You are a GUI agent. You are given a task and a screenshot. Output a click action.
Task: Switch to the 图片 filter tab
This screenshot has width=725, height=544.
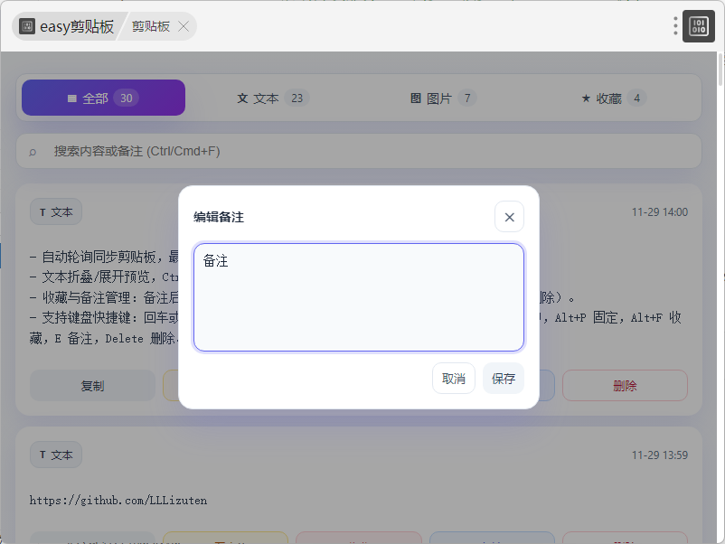(442, 98)
